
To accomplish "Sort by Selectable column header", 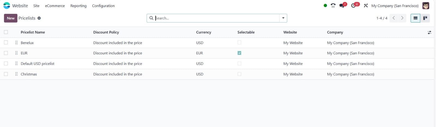I will pos(246,32).
